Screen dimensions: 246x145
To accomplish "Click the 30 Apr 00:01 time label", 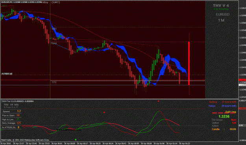I will pyautogui.click(x=57, y=143).
